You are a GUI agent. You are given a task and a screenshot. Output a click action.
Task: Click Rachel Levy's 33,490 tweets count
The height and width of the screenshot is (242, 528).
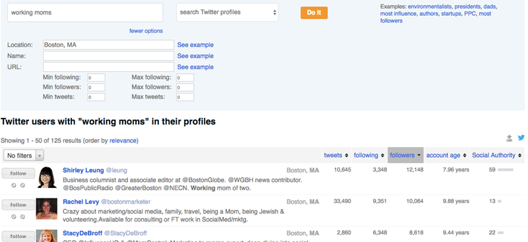[342, 201]
